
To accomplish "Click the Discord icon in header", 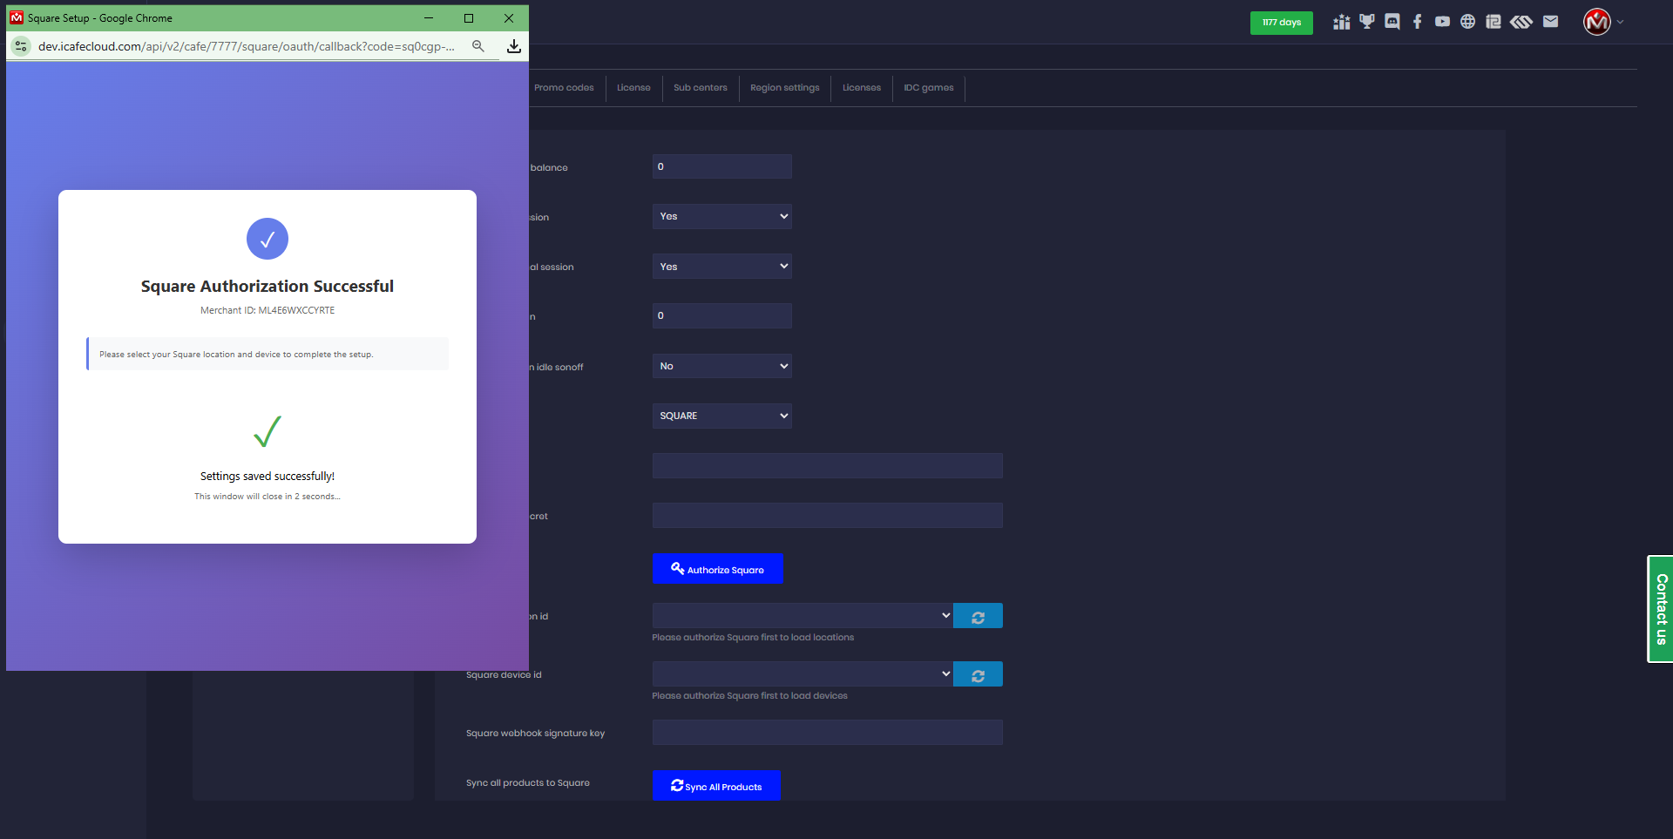I will point(1392,22).
